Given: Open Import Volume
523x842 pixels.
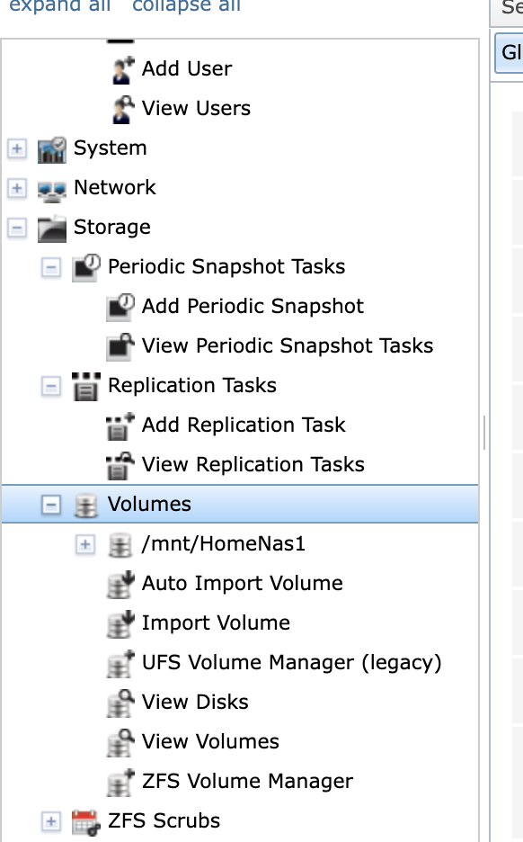Looking at the screenshot, I should coord(216,623).
